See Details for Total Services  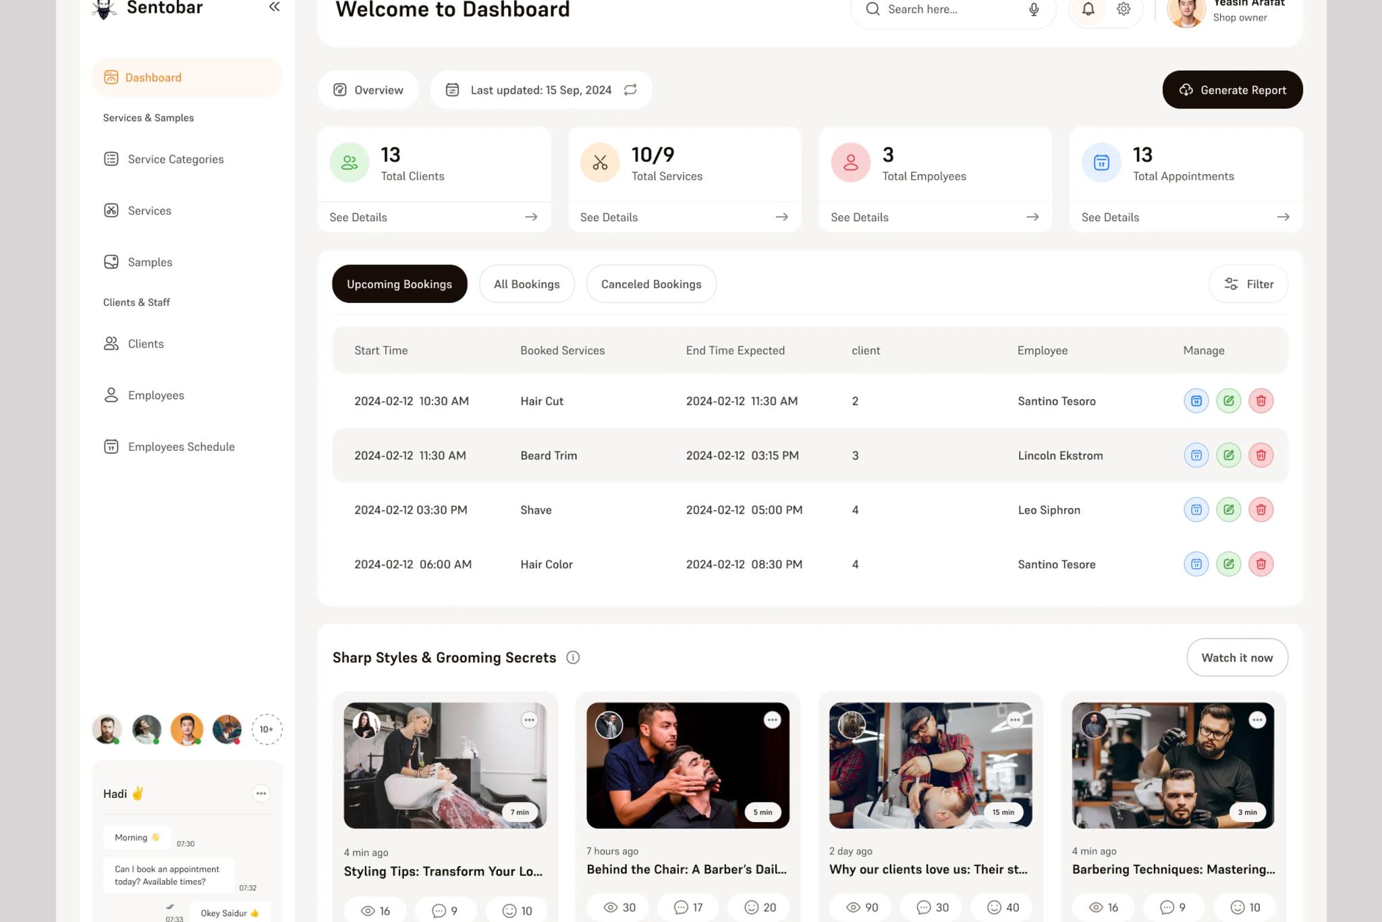pos(684,217)
